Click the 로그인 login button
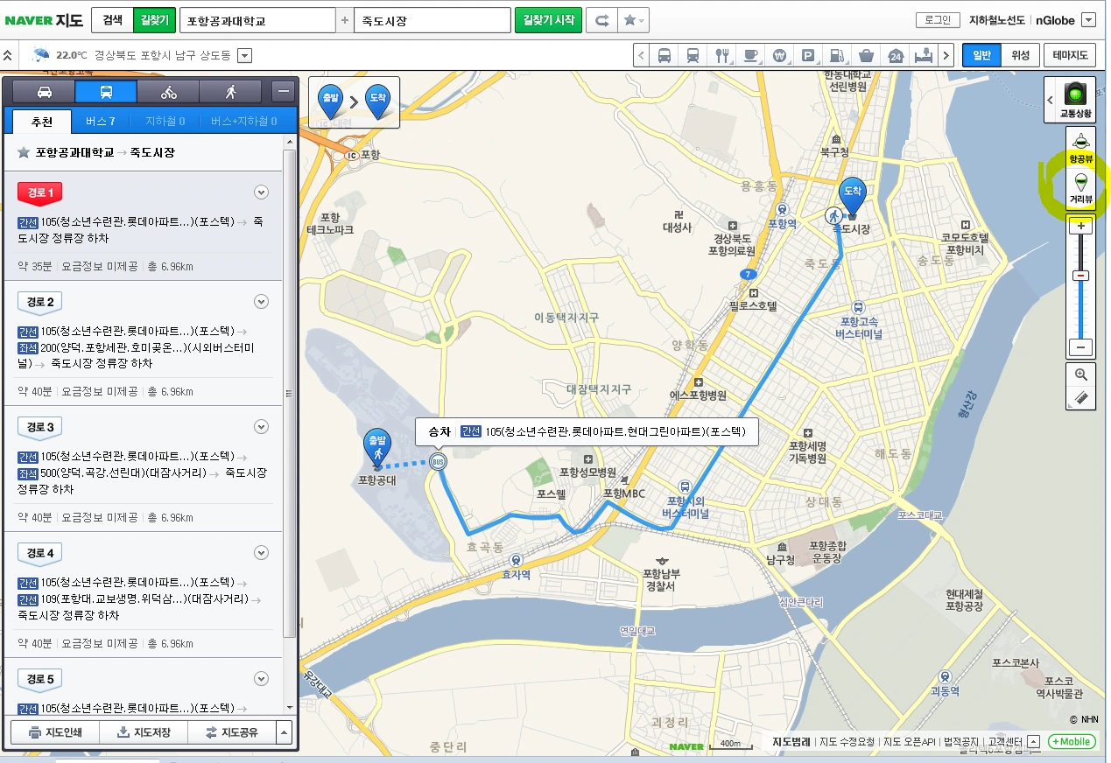Viewport: 1111px width, 763px height. [x=937, y=19]
